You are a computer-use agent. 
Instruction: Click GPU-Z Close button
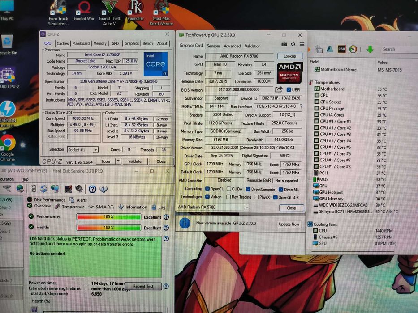(291, 208)
